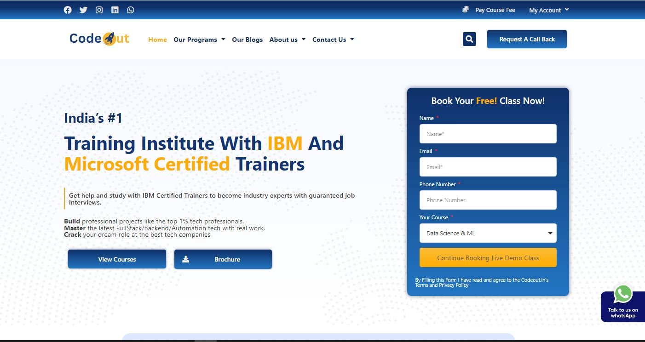The height and width of the screenshot is (342, 645).
Task: Click Request A Call Back button
Action: (527, 39)
